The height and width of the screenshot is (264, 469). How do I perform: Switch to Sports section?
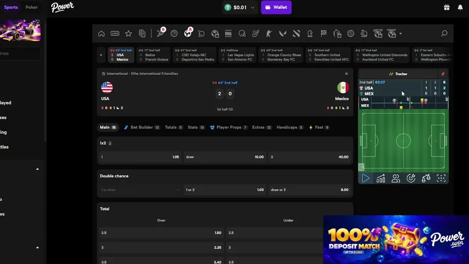[x=11, y=7]
